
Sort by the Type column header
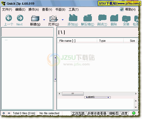pyautogui.click(x=110, y=41)
